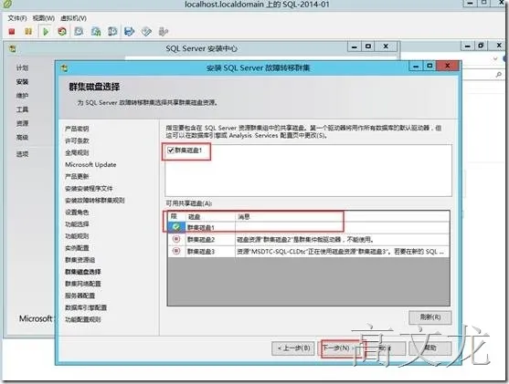This screenshot has width=509, height=384.
Task: Select 高级 in the installation center sidebar
Action: click(x=23, y=138)
